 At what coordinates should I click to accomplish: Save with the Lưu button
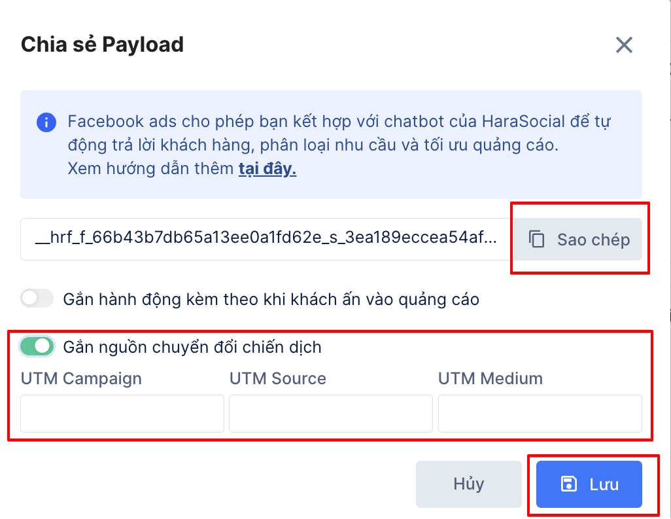click(589, 484)
